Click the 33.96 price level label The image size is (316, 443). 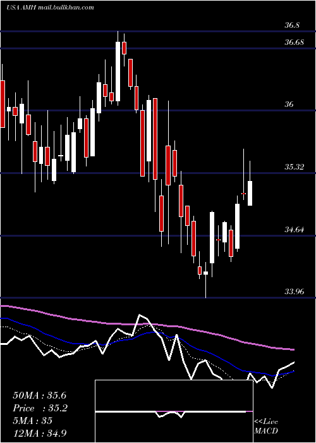pyautogui.click(x=295, y=291)
